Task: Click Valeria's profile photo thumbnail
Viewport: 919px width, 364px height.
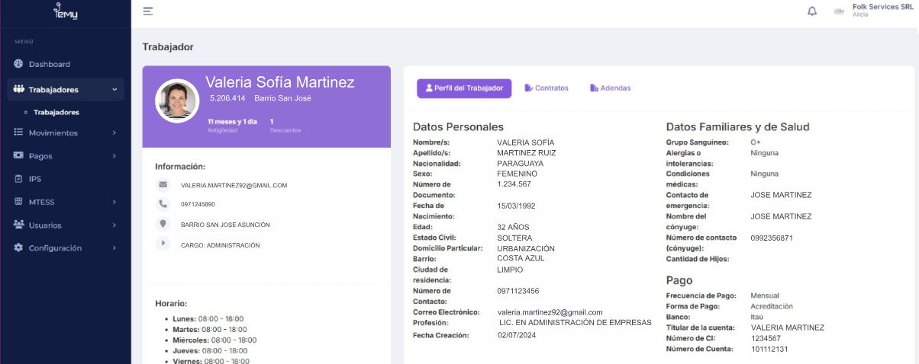Action: (x=177, y=101)
